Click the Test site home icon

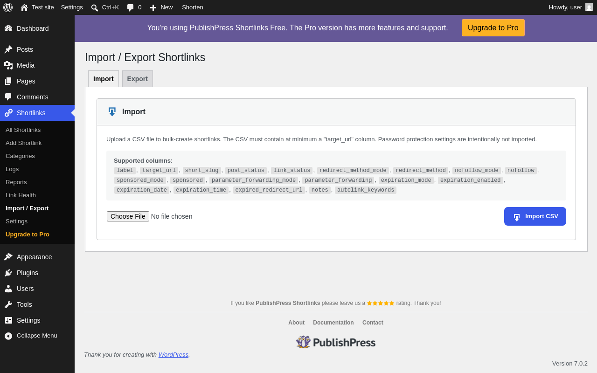pos(24,7)
